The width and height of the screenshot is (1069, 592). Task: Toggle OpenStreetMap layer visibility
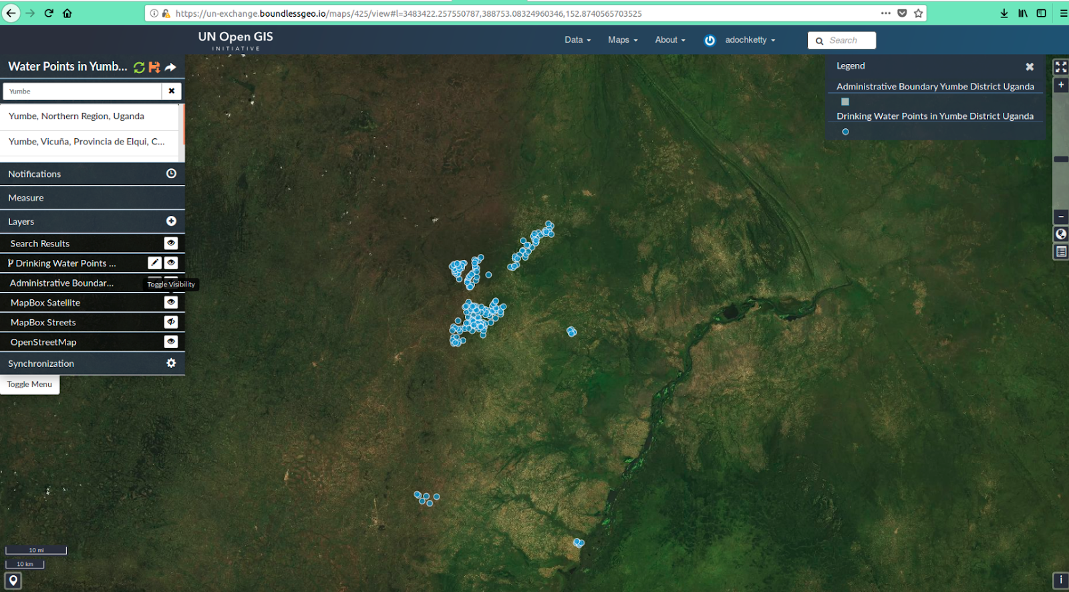[x=171, y=342]
